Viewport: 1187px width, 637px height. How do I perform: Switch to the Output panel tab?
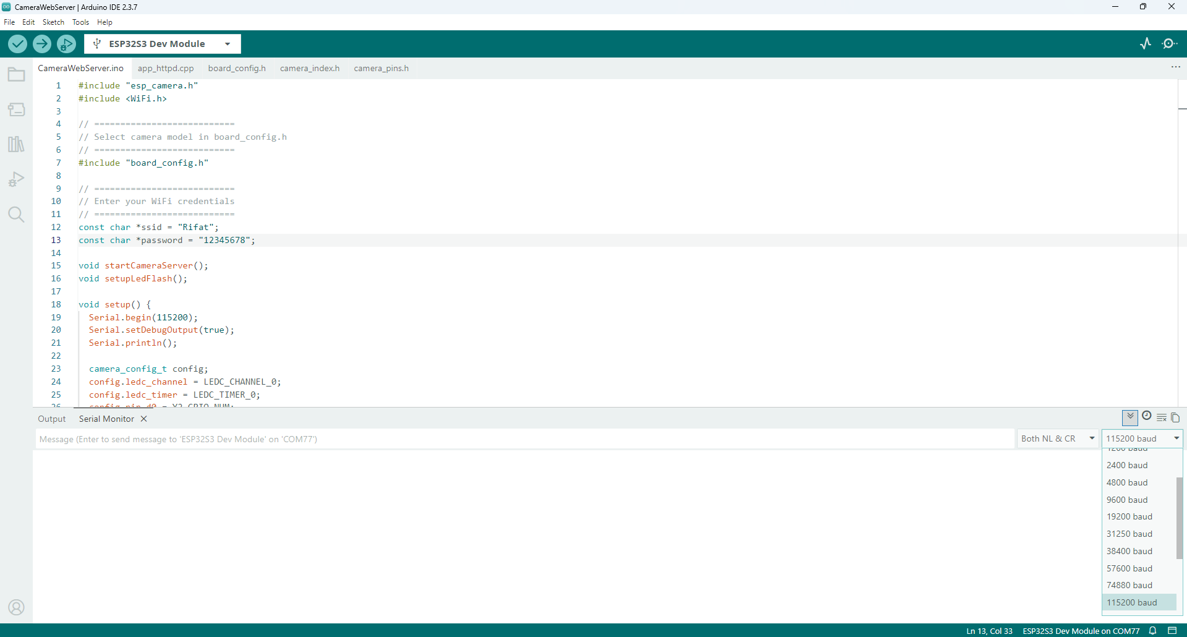point(52,419)
